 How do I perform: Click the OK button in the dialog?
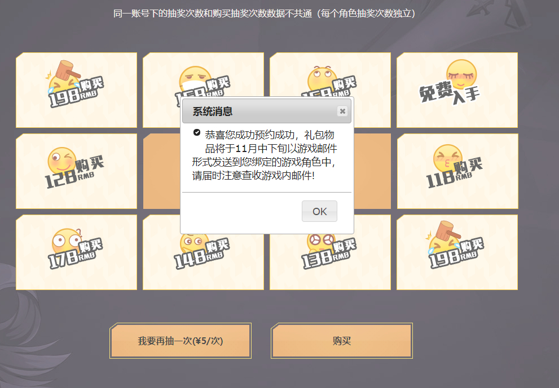pos(319,211)
